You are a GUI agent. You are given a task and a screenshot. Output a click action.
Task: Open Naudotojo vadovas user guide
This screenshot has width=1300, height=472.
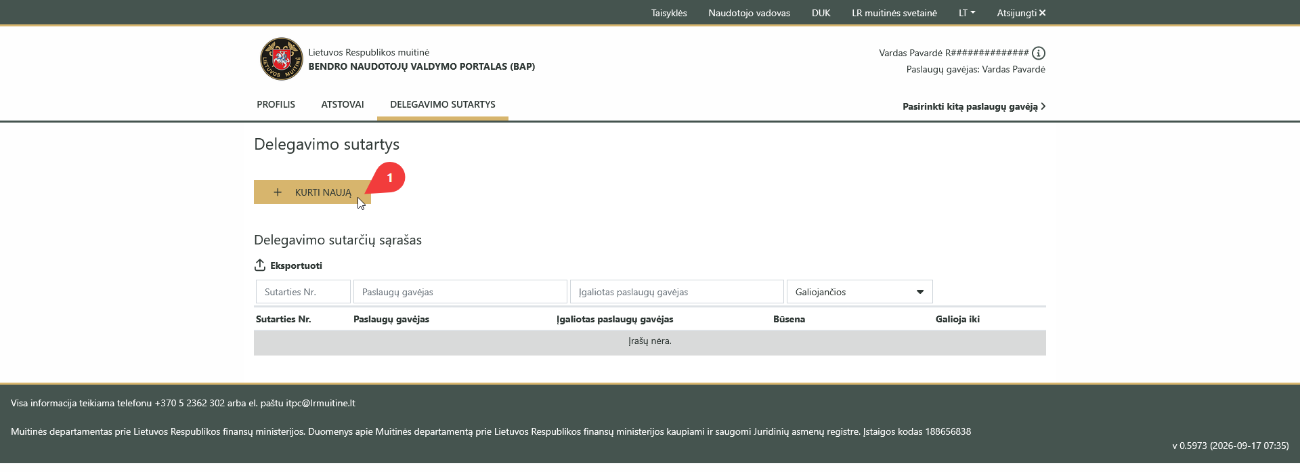pos(749,13)
